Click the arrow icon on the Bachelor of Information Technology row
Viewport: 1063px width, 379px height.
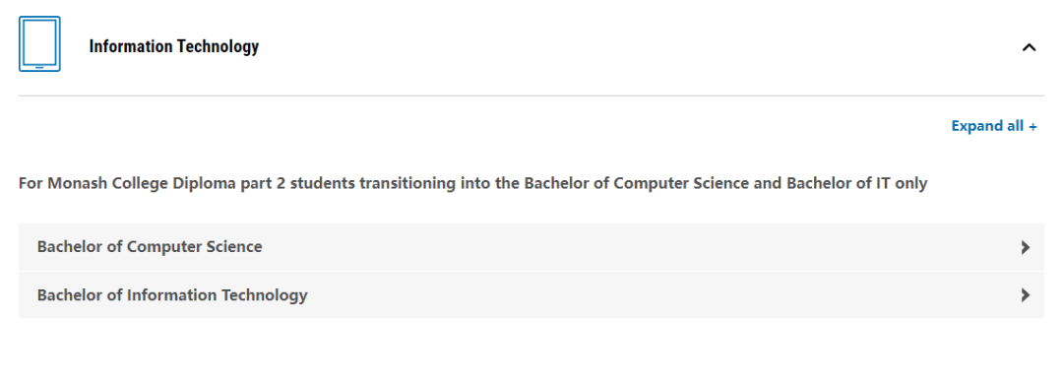tap(1025, 295)
